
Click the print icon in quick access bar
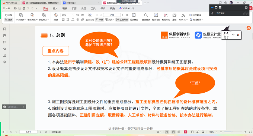tap(24, 9)
